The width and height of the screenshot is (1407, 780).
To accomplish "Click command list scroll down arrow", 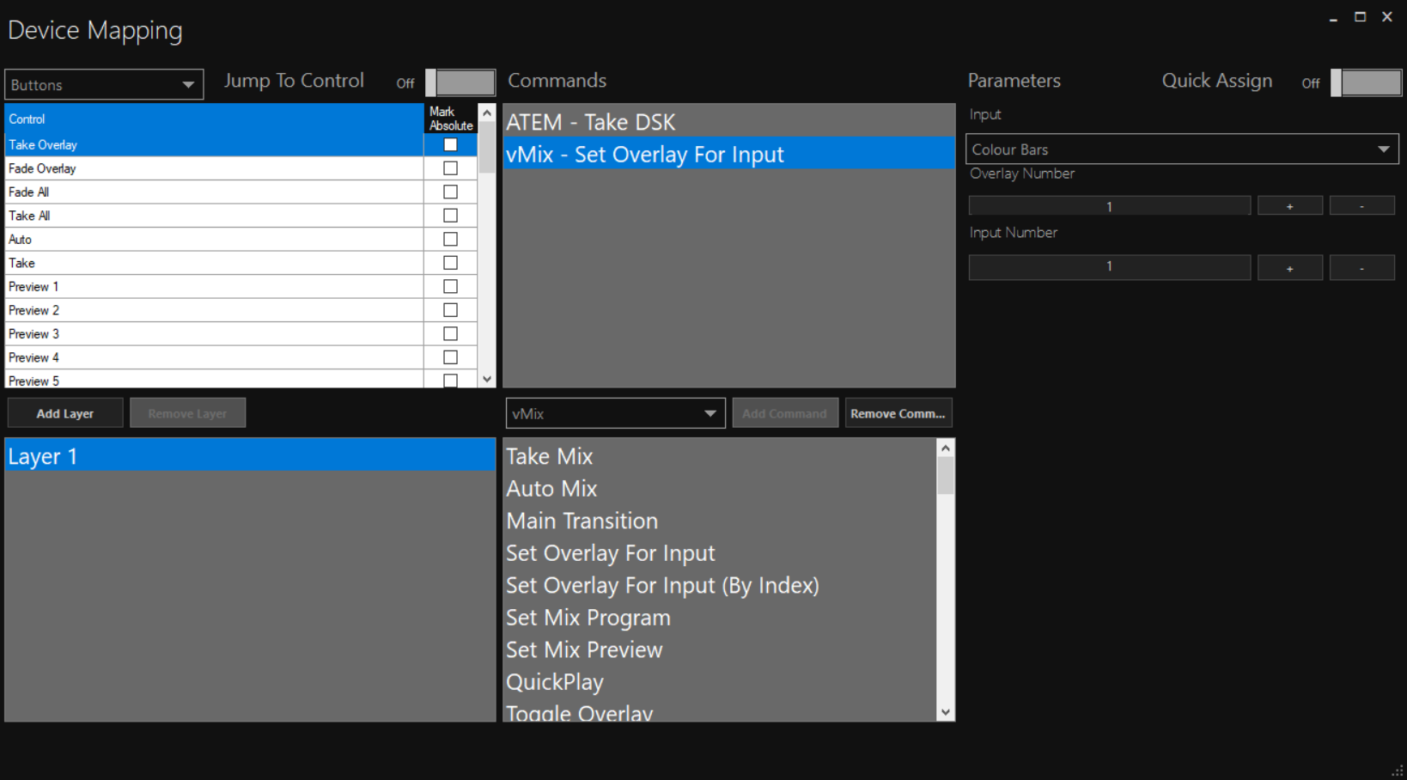I will tap(946, 712).
